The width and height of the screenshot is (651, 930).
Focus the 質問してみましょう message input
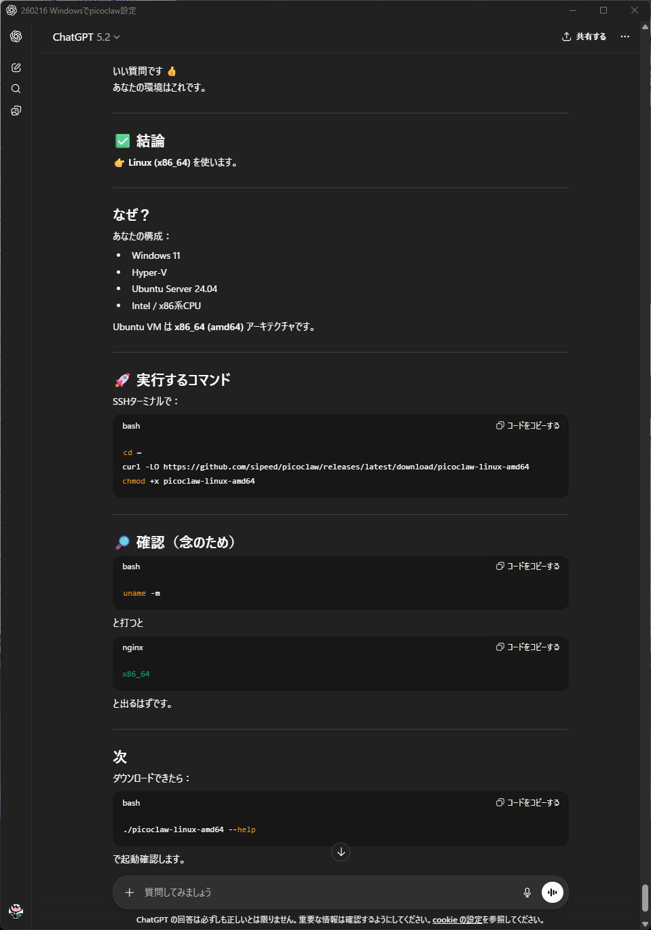coord(326,893)
